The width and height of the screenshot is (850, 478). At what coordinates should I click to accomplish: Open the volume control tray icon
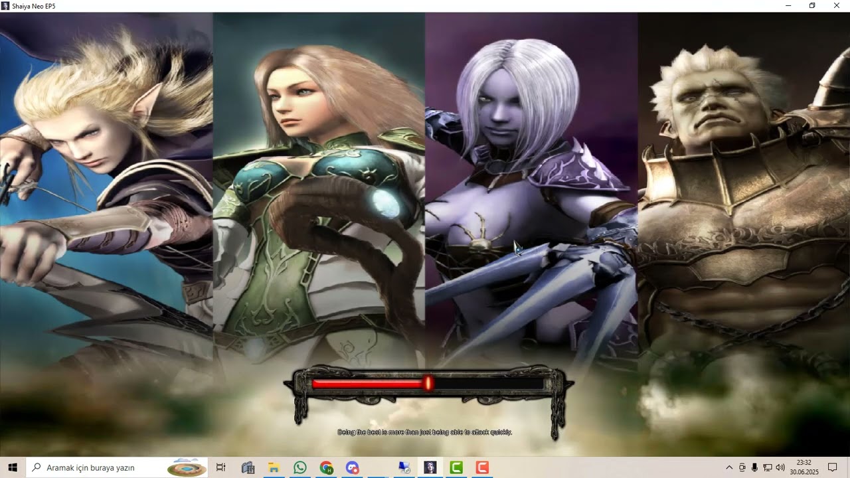click(x=780, y=467)
